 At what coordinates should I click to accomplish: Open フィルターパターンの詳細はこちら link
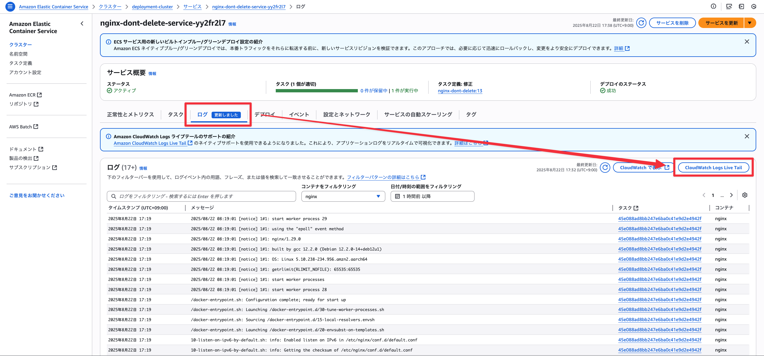[x=386, y=177]
